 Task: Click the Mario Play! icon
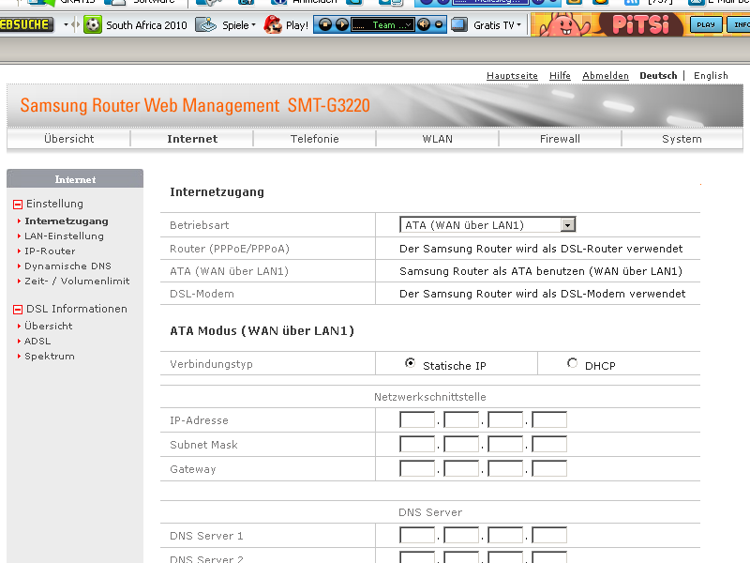[273, 25]
